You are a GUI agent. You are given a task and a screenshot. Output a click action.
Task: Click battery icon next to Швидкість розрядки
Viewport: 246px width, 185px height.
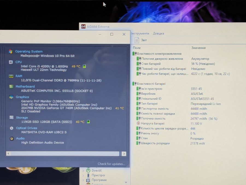(x=138, y=143)
